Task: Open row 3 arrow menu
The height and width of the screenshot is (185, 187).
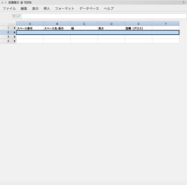Action: [15, 37]
